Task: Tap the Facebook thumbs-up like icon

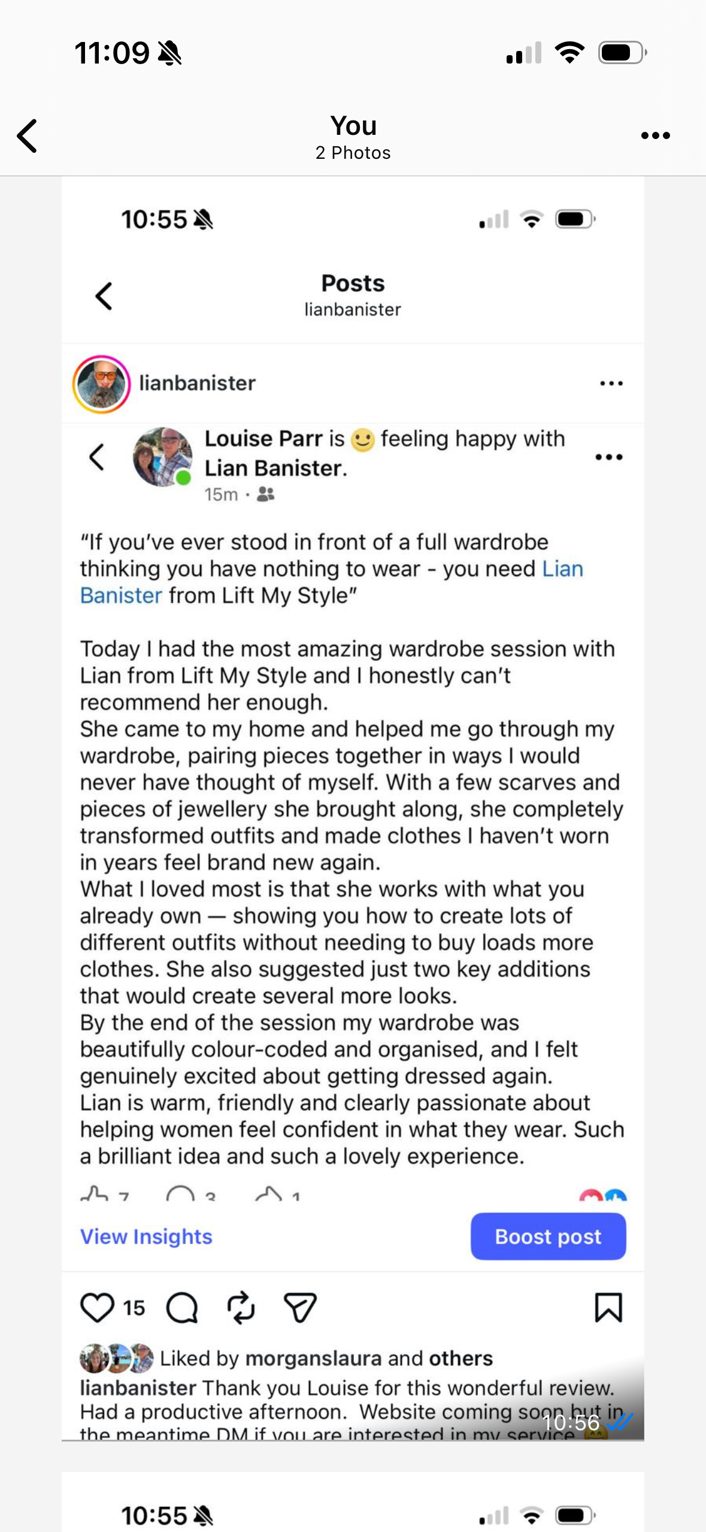Action: 94,1195
